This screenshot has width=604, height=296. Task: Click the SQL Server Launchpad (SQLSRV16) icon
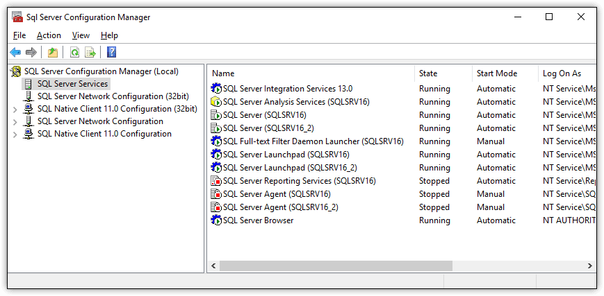coord(216,154)
